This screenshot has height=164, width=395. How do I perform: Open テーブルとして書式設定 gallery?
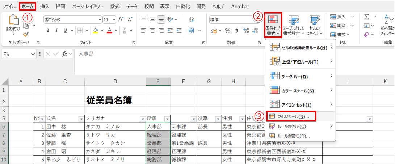coord(294,25)
